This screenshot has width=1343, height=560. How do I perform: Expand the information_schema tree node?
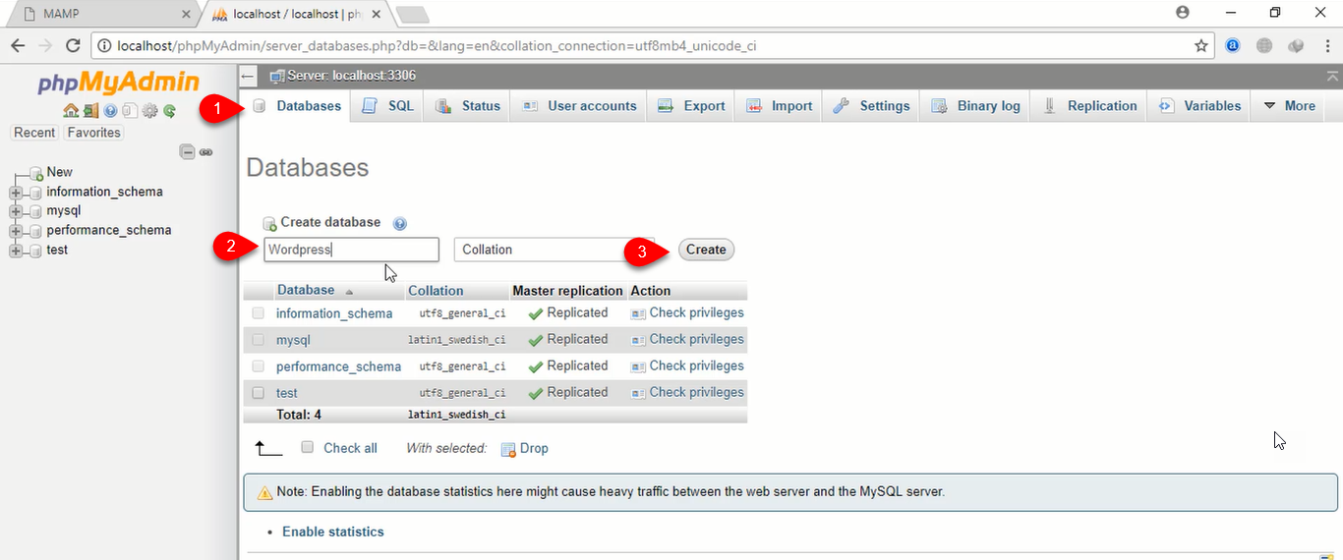tap(16, 193)
